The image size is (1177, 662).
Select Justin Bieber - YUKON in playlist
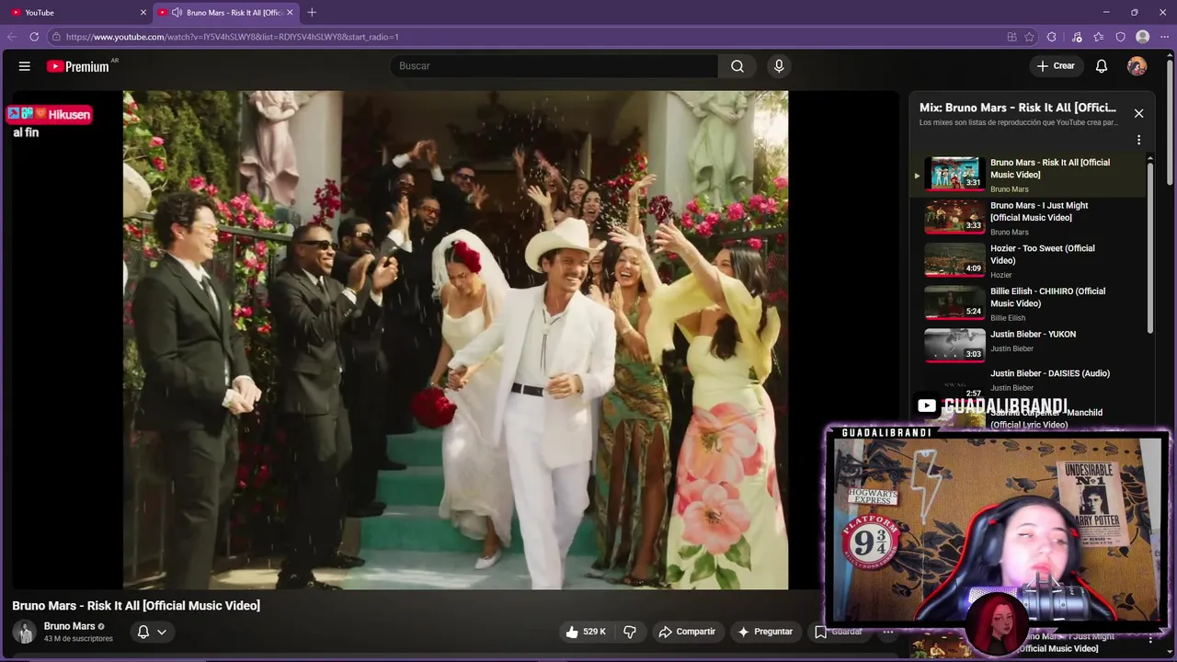[1027, 344]
